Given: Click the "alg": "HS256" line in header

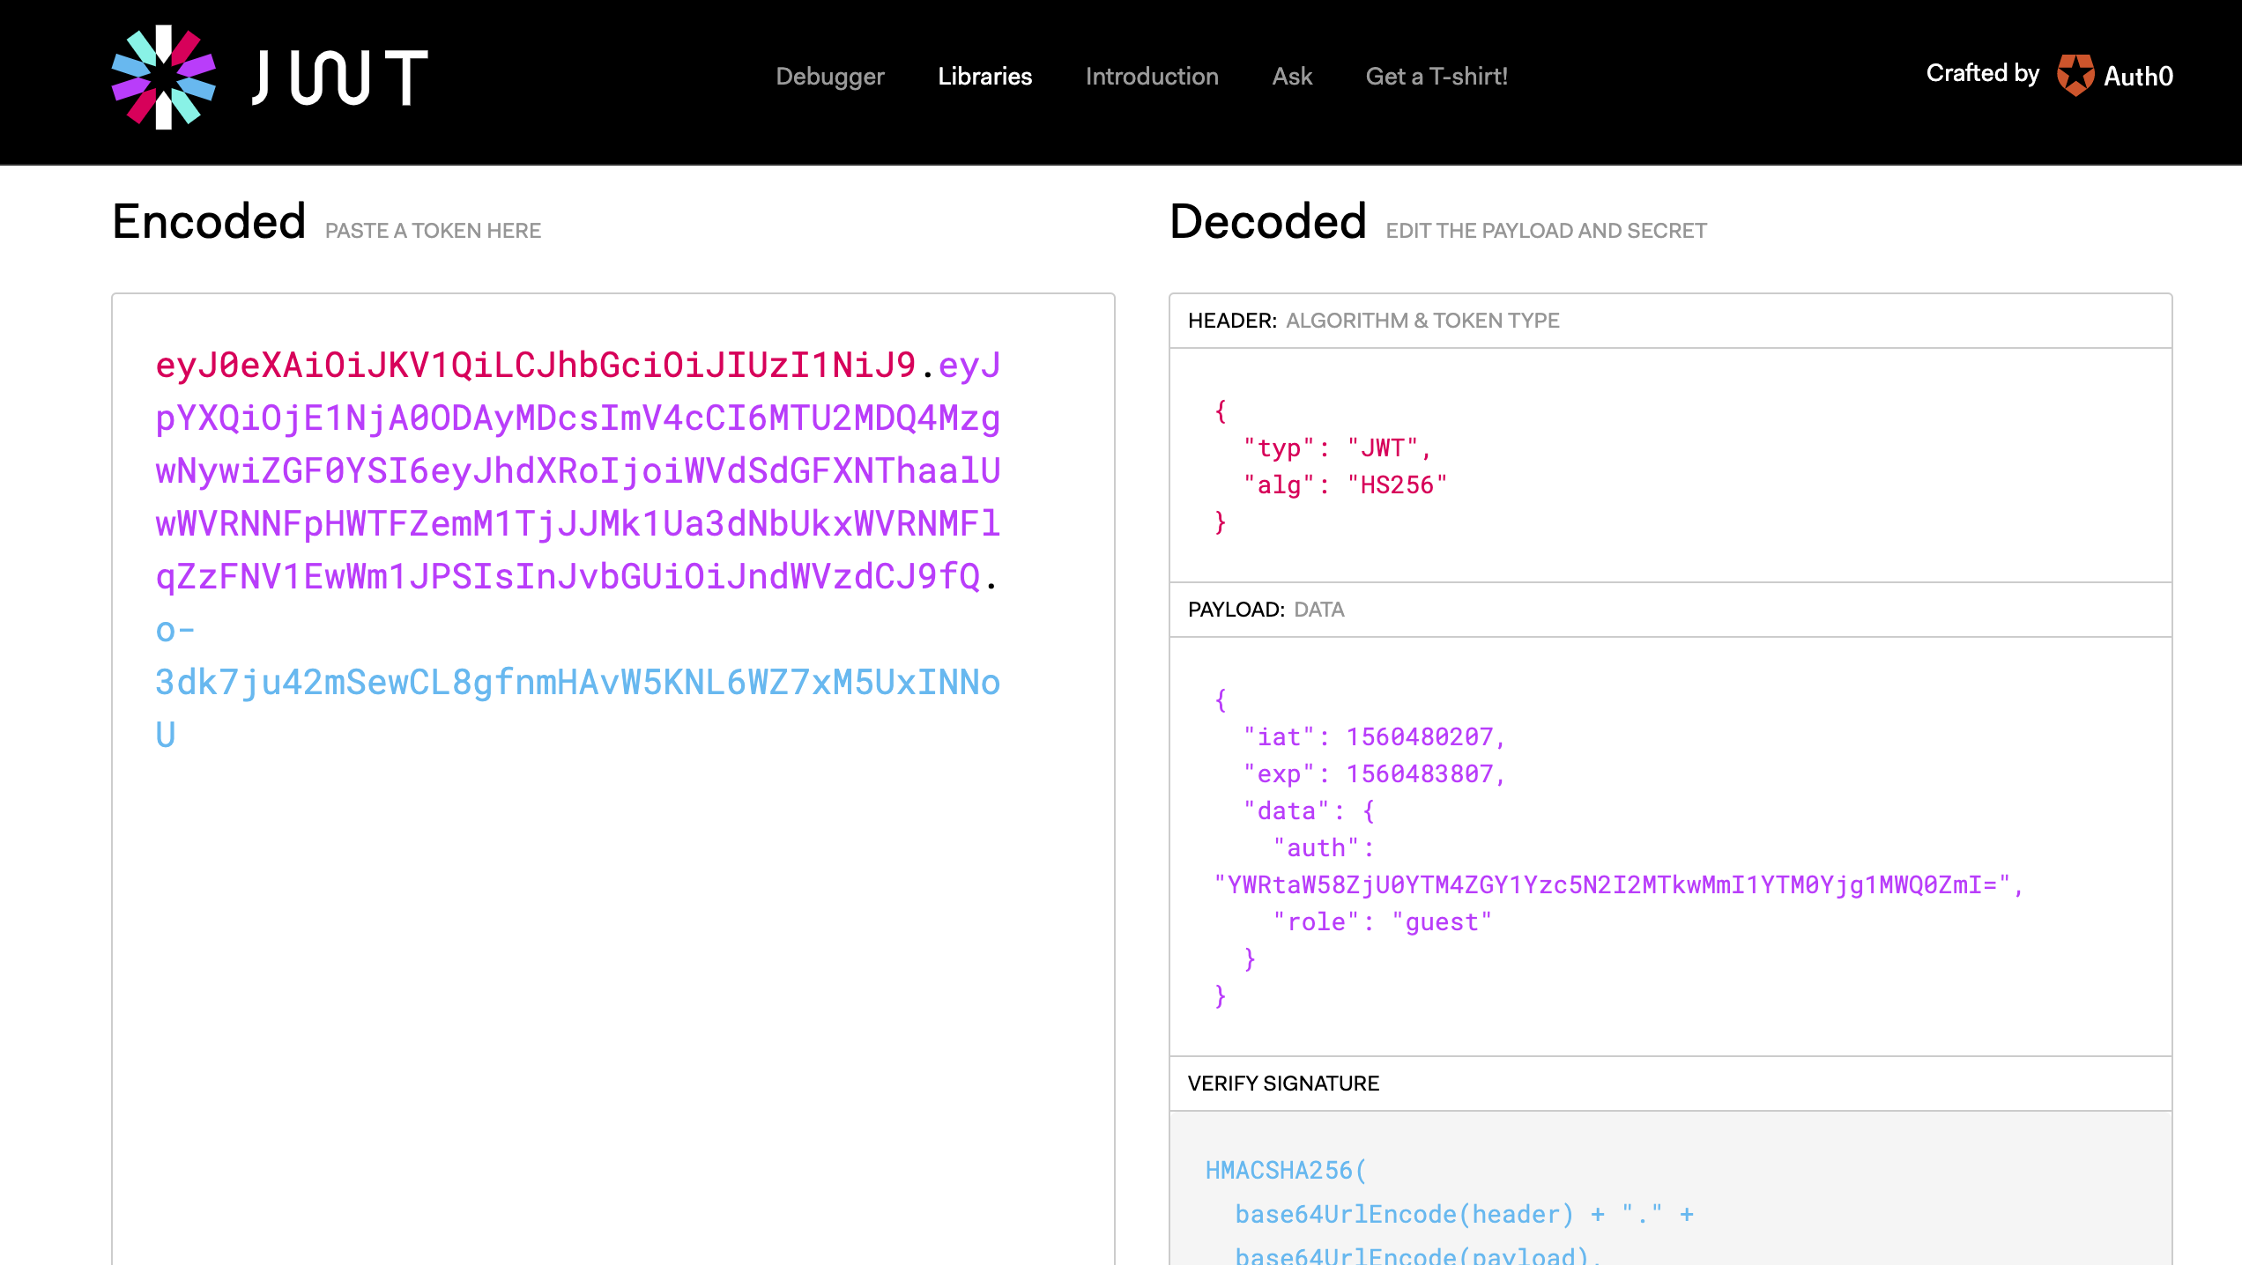Looking at the screenshot, I should (1345, 485).
